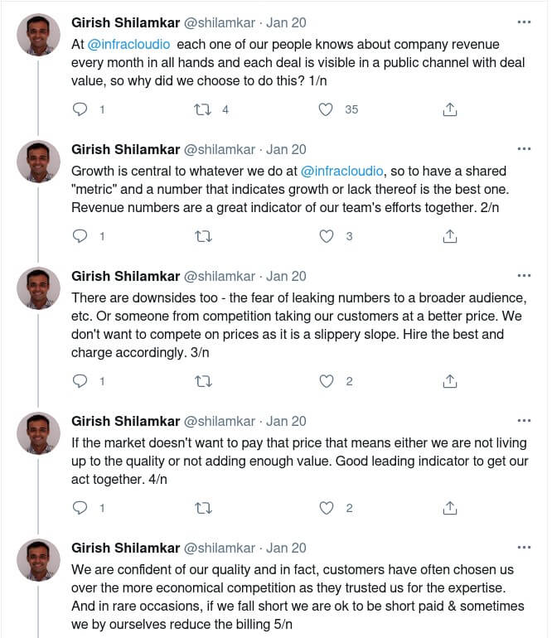Like the 2/n tweet with 3 likes
The width and height of the screenshot is (552, 638).
pyautogui.click(x=326, y=236)
